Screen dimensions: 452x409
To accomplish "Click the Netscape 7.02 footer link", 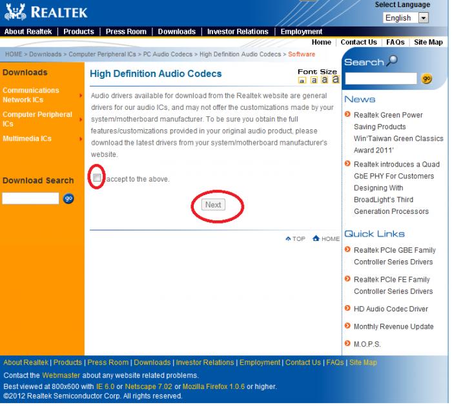I will point(149,386).
